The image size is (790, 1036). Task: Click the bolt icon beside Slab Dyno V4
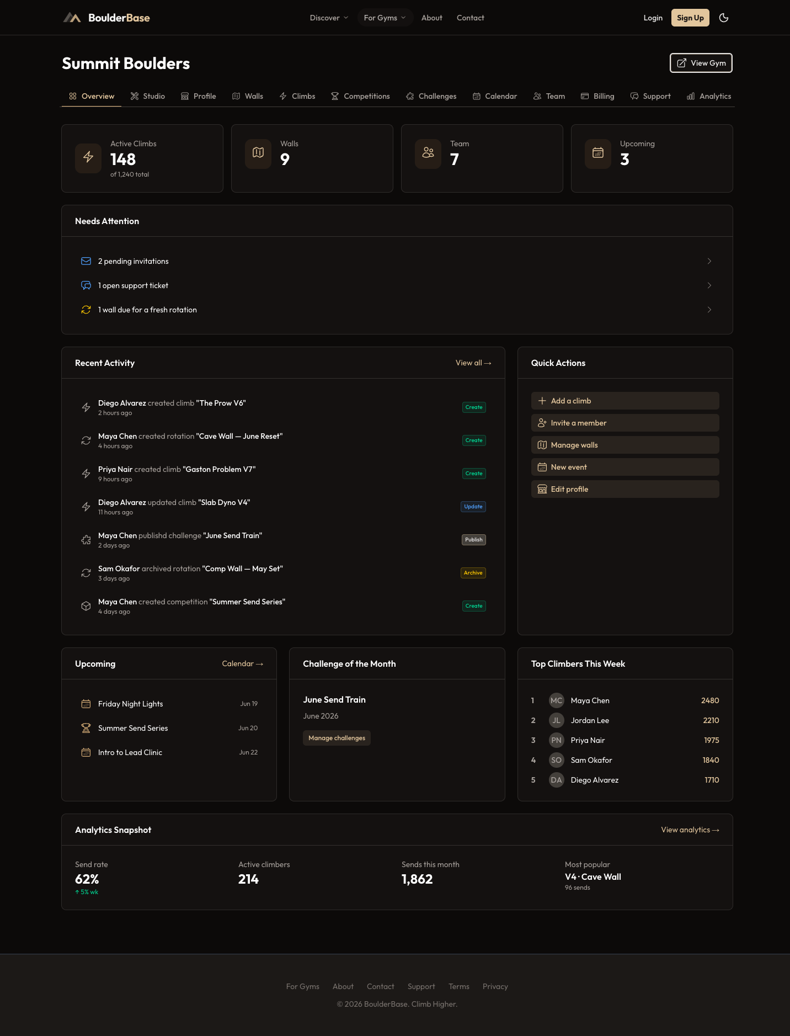tap(86, 507)
